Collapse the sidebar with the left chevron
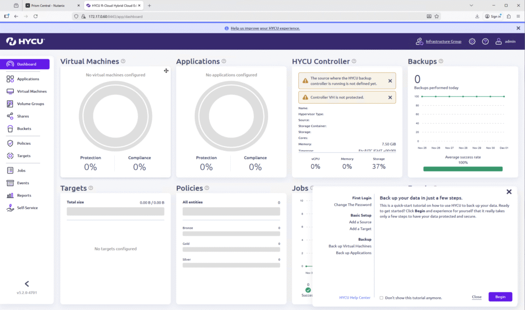Screen dimensions: 525x310 click(x=27, y=284)
